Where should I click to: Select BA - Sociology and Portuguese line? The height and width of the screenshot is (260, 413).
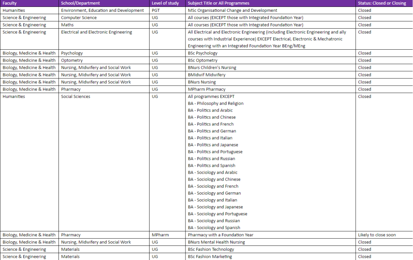click(x=218, y=214)
